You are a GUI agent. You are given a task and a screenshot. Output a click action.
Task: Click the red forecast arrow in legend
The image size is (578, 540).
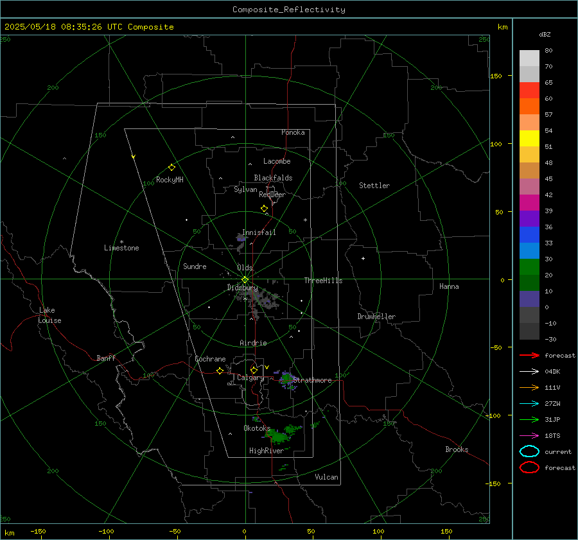pos(529,355)
